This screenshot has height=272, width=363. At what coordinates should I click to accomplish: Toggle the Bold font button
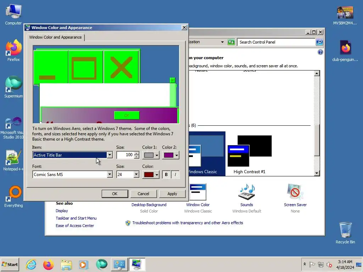(x=166, y=175)
